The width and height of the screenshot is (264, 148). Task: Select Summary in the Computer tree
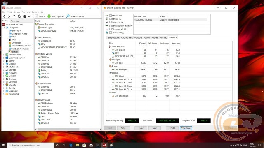point(16,30)
